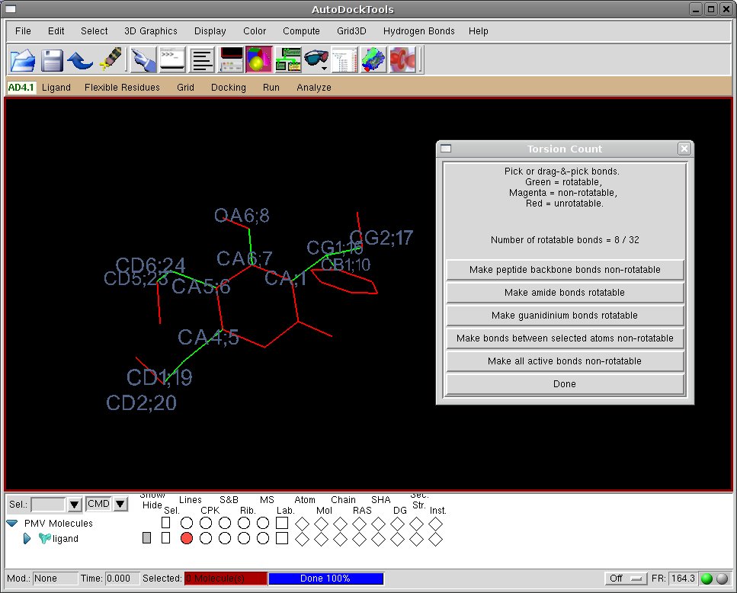The height and width of the screenshot is (593, 737).
Task: Click Make guanidinium bonds rotatable
Action: pos(565,316)
